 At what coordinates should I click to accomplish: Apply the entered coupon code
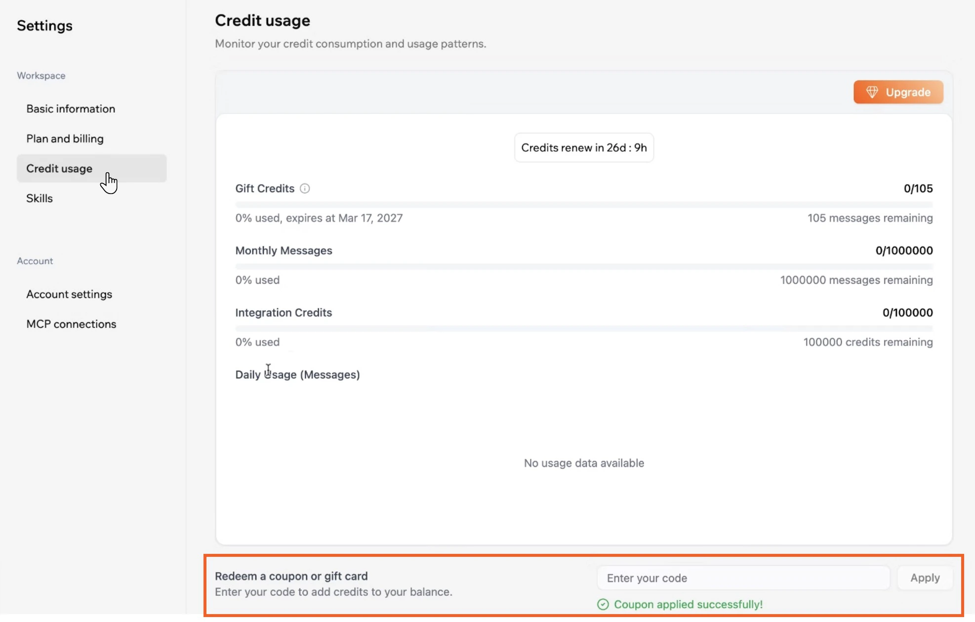(x=925, y=578)
